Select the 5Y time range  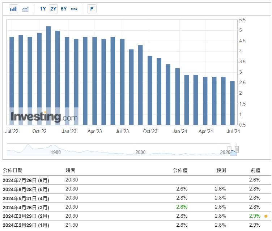(x=64, y=9)
